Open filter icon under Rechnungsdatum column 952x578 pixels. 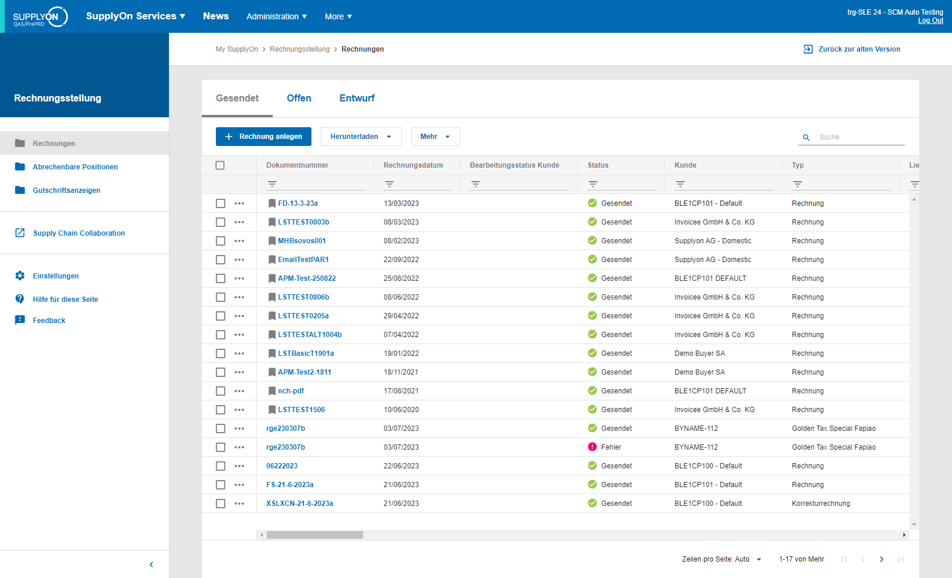389,184
